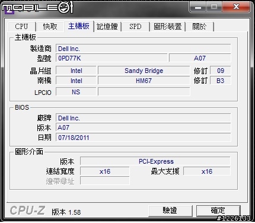Image resolution: width=255 pixels, height=223 pixels.
Task: Click the 連結寬度 value x16
Action: pos(105,171)
